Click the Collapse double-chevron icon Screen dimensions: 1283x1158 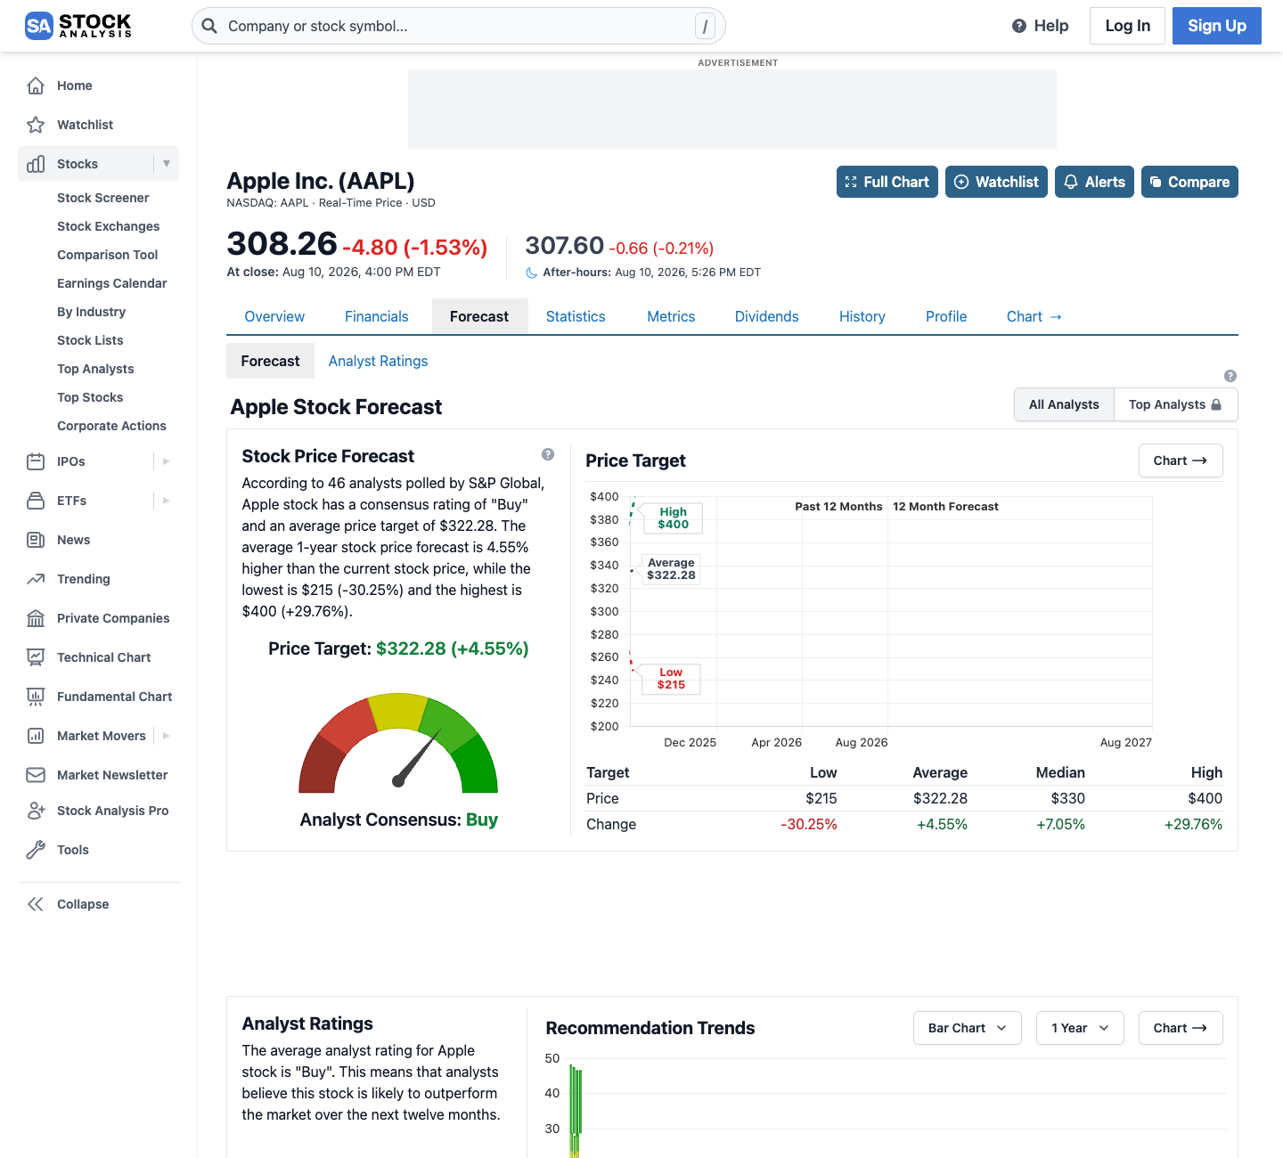36,904
